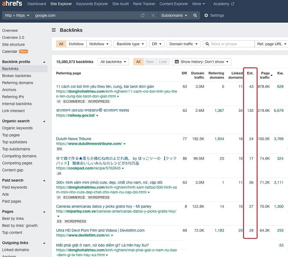Select the Lost backlinks toggle
This screenshot has height=257, width=288.
pos(163,62)
